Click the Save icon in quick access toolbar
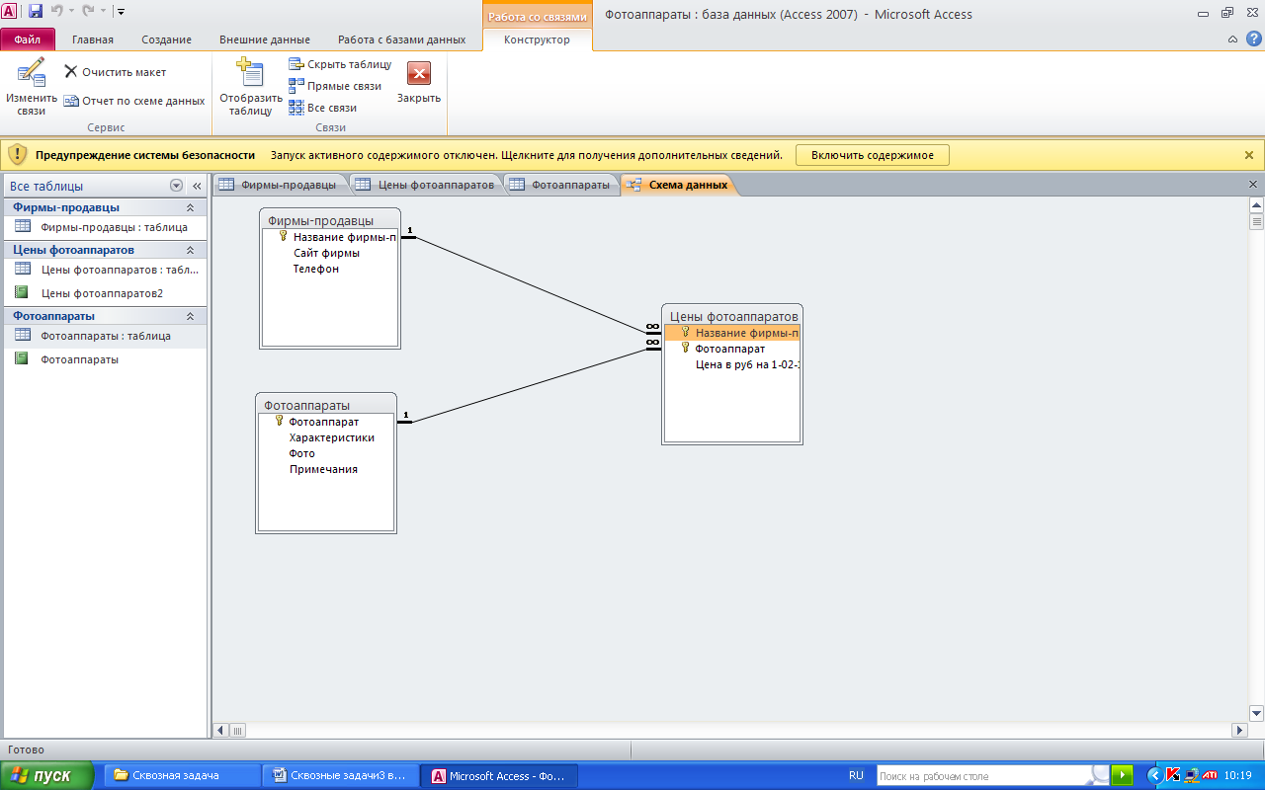Screen dimensions: 1265x790 click(x=36, y=12)
